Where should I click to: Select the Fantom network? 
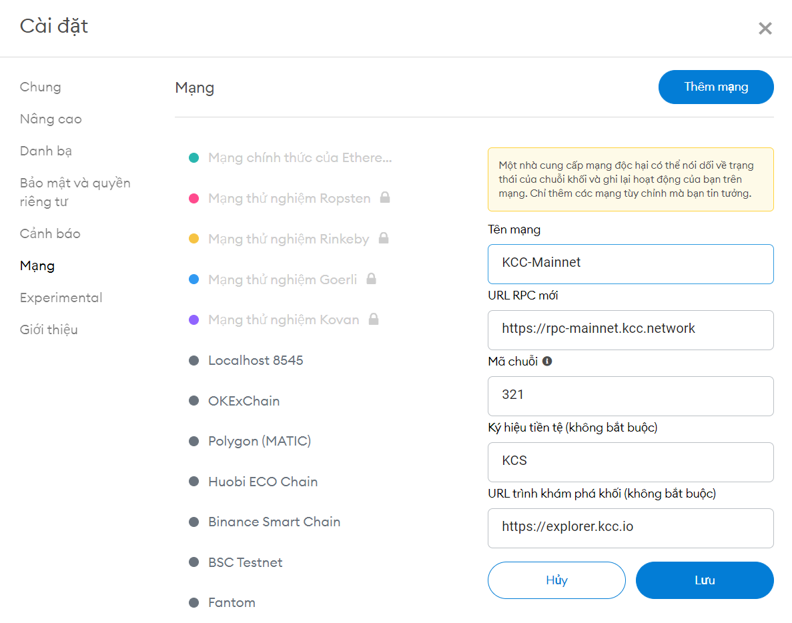pyautogui.click(x=232, y=602)
